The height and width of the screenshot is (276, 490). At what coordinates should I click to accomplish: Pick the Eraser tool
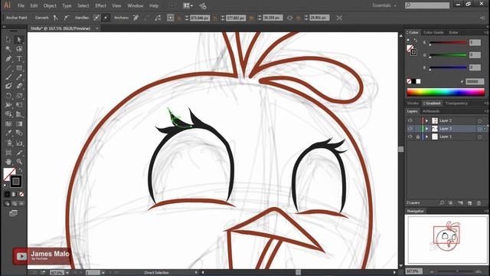click(x=19, y=86)
